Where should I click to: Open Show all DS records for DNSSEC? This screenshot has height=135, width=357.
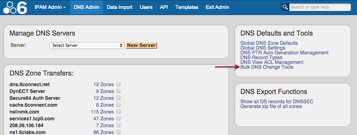click(277, 102)
